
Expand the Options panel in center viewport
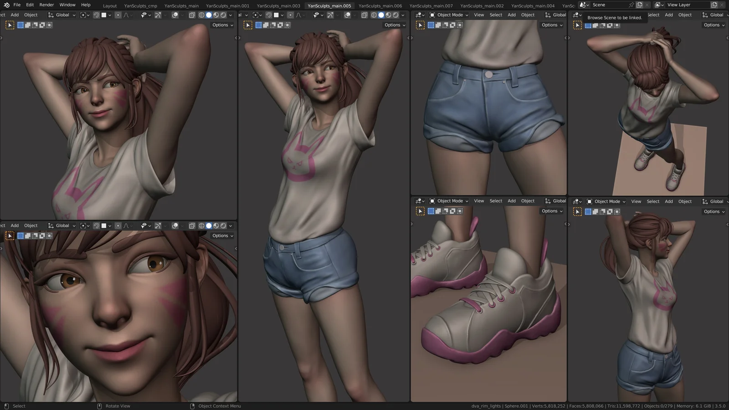tap(393, 25)
